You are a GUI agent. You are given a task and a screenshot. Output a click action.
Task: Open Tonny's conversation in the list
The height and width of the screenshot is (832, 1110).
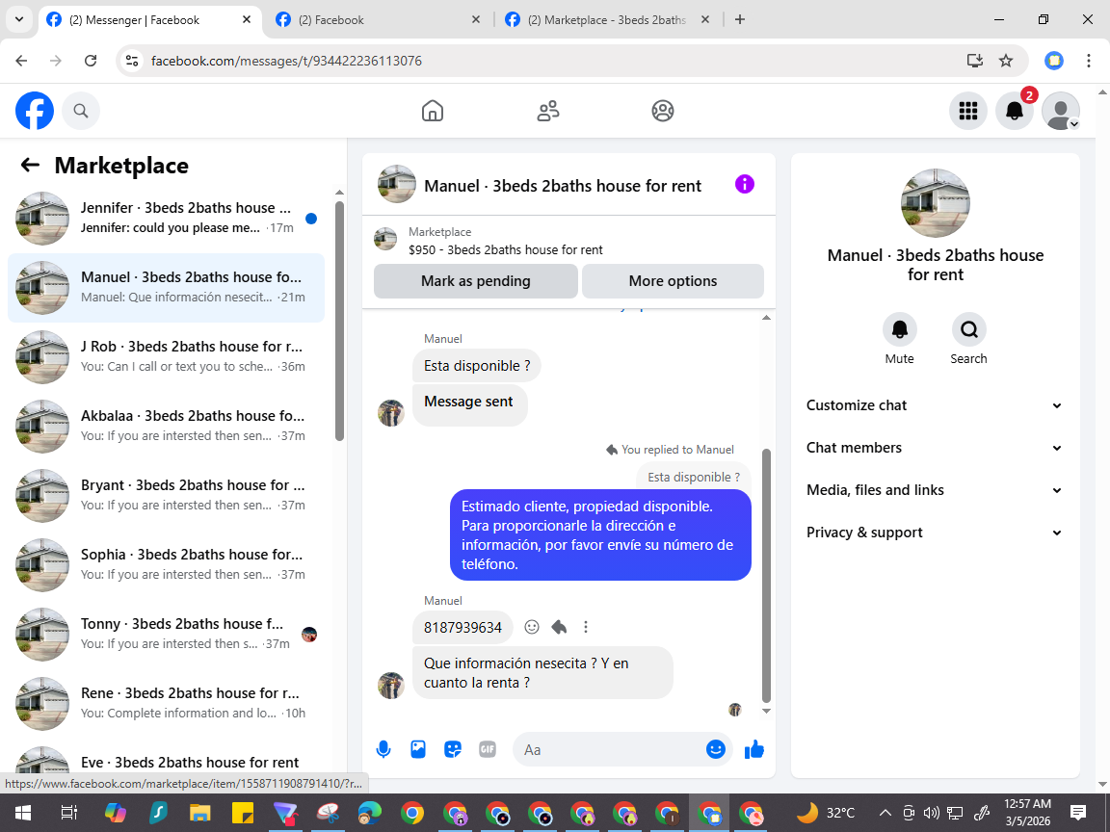(167, 635)
